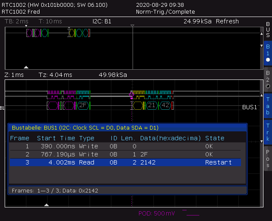This screenshot has width=272, height=221.
Task: Click the Tz: 4.04ms zoom time readout
Action: click(55, 75)
